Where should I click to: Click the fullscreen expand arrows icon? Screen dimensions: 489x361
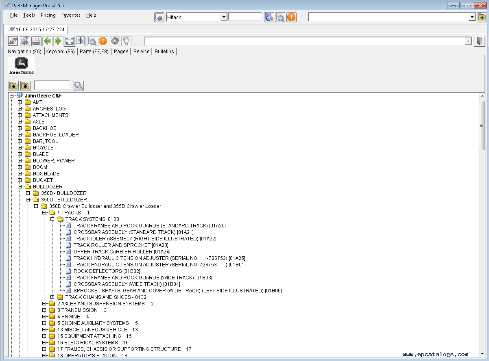[x=70, y=41]
